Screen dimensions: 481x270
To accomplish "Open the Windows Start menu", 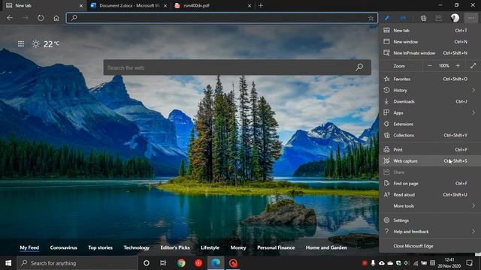I will pyautogui.click(x=8, y=263).
